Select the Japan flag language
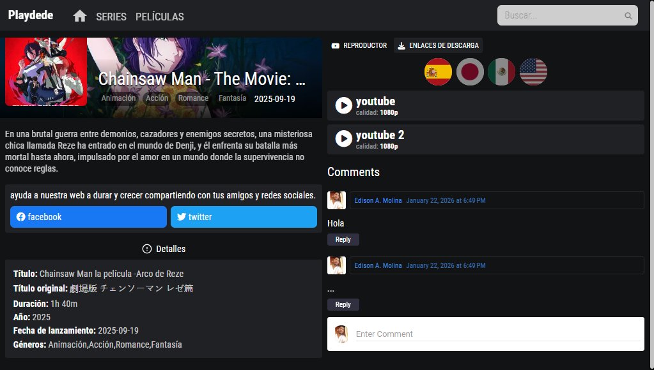The image size is (654, 370). point(470,71)
